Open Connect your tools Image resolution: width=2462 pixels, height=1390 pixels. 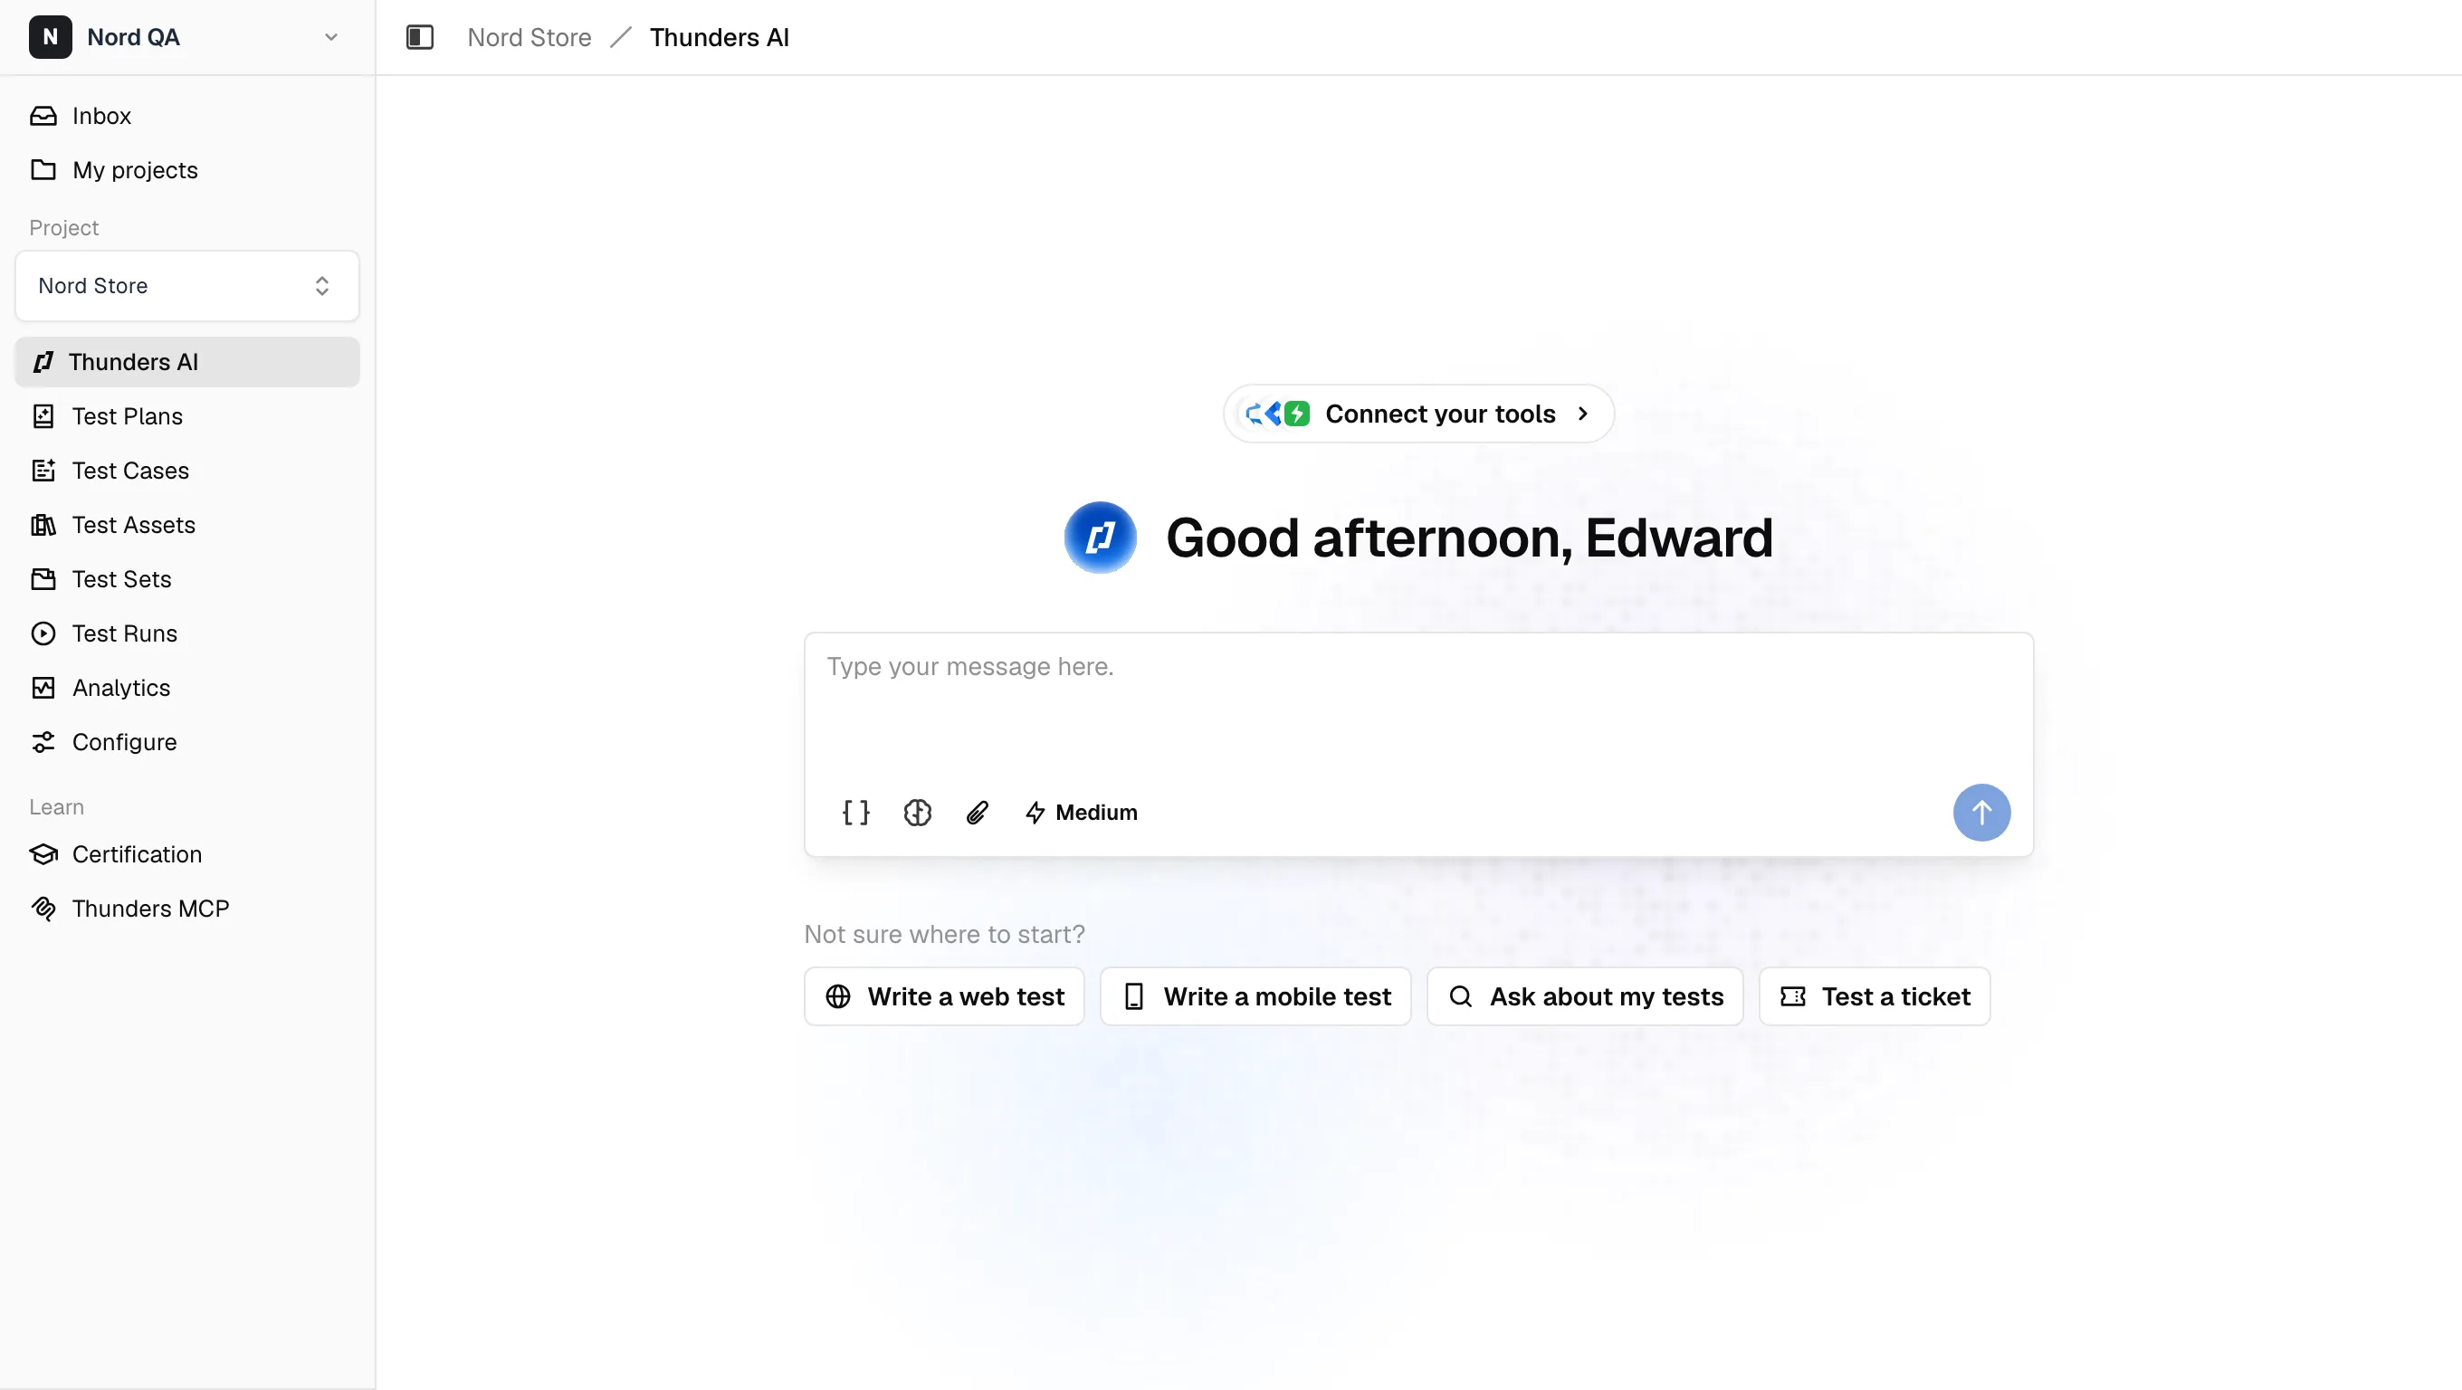(x=1418, y=414)
